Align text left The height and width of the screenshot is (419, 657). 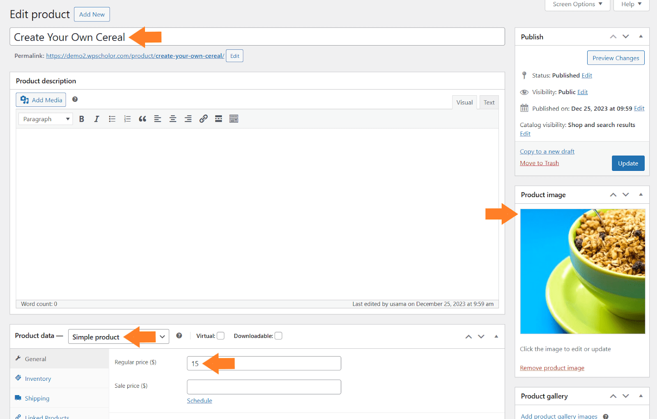[158, 119]
